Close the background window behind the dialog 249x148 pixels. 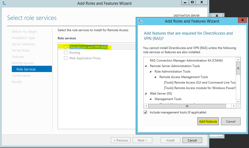(217, 15)
